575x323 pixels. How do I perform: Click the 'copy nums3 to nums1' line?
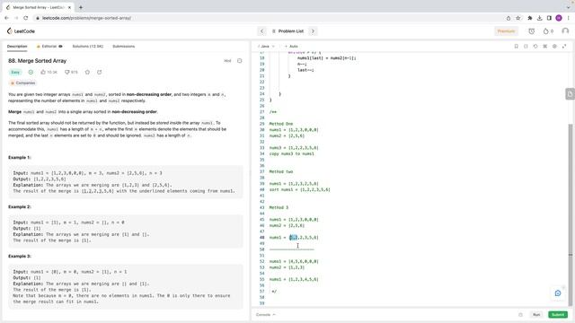point(291,153)
